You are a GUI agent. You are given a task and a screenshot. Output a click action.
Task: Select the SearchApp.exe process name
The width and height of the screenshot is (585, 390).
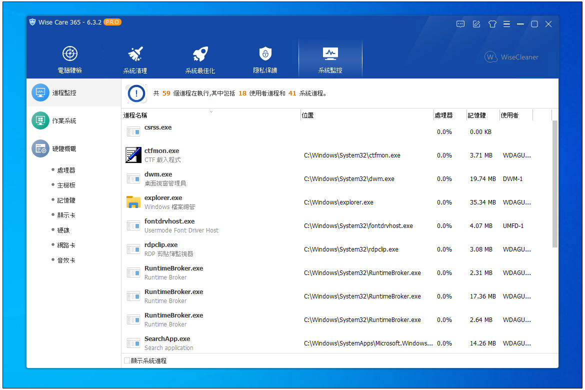pyautogui.click(x=167, y=339)
